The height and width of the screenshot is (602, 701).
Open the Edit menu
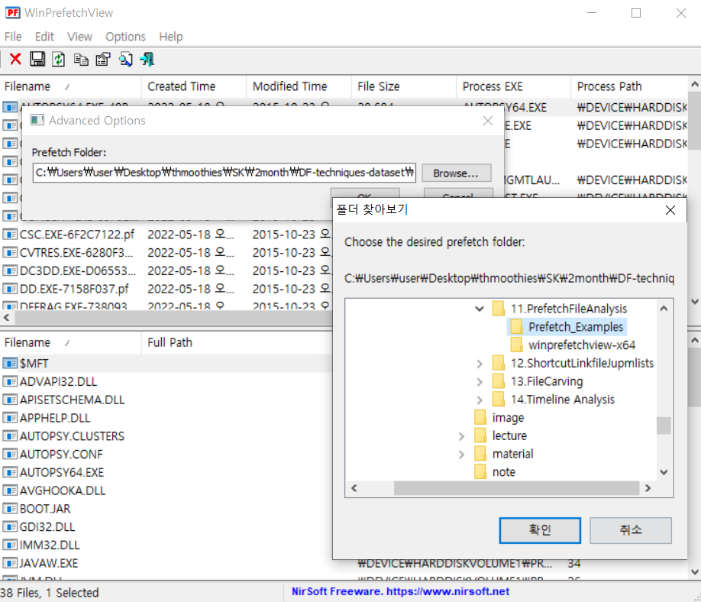pyautogui.click(x=44, y=37)
